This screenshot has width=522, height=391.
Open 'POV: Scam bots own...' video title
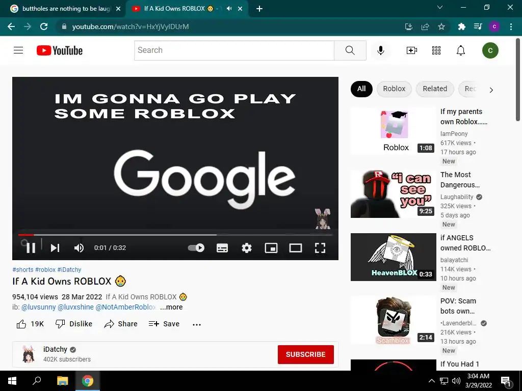tap(458, 306)
